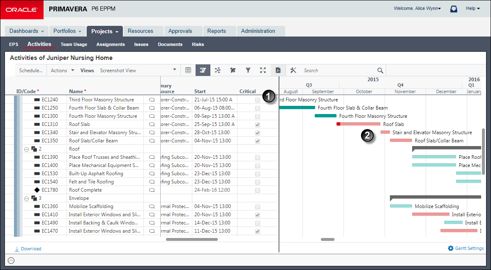Open the Issues sub-tab

point(141,44)
